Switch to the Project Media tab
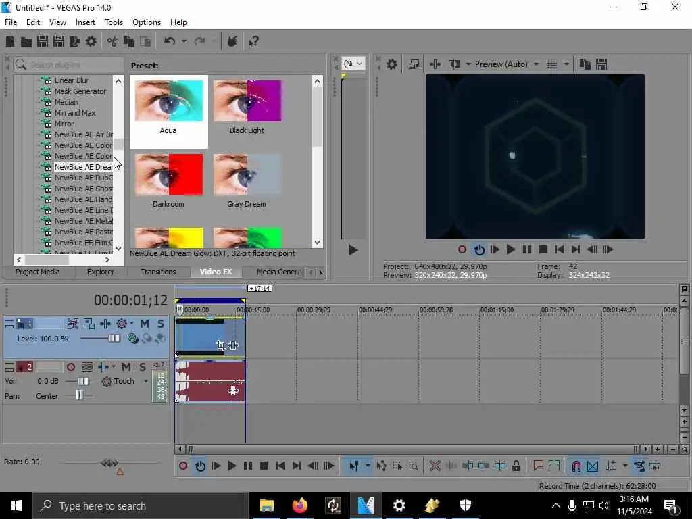Viewport: 692px width, 519px height. (38, 272)
